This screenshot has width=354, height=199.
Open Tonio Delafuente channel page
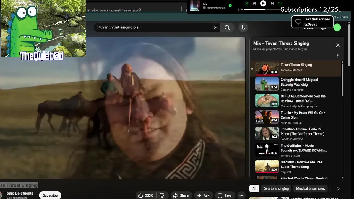coord(19,193)
